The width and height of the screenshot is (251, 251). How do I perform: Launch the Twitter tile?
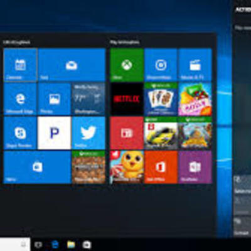coord(88,133)
